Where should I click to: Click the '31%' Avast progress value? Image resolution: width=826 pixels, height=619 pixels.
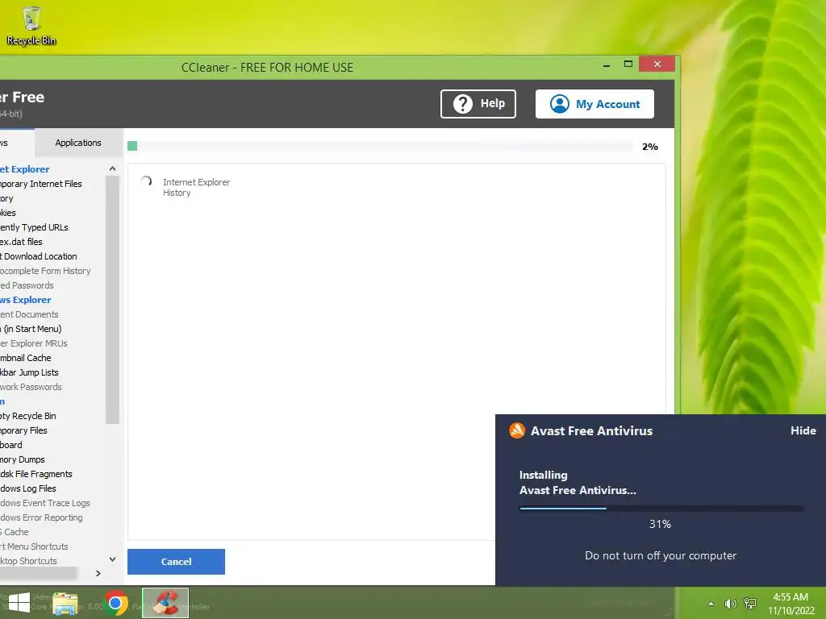coord(660,524)
